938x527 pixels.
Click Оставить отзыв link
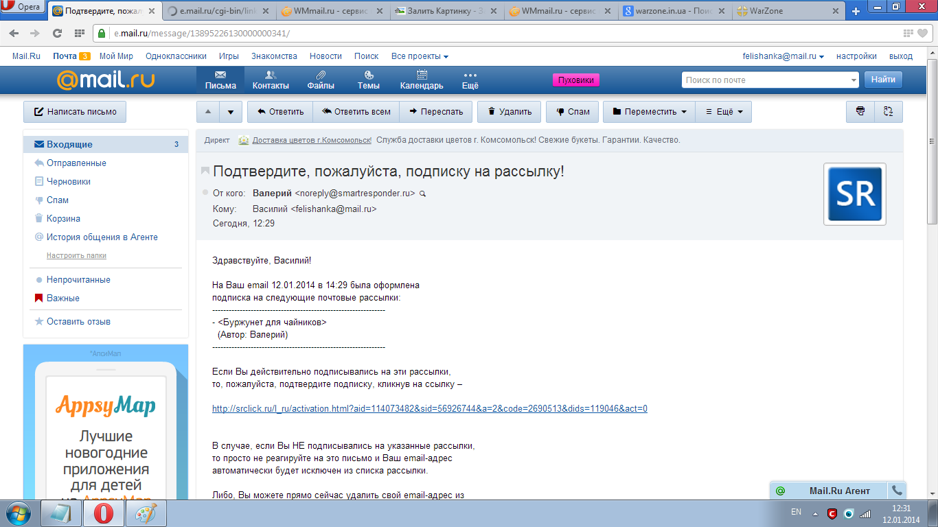click(78, 322)
